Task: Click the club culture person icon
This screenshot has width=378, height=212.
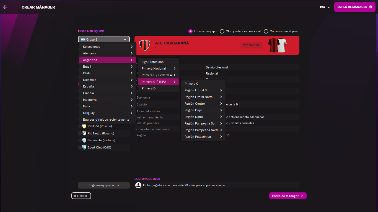Action: [x=138, y=185]
